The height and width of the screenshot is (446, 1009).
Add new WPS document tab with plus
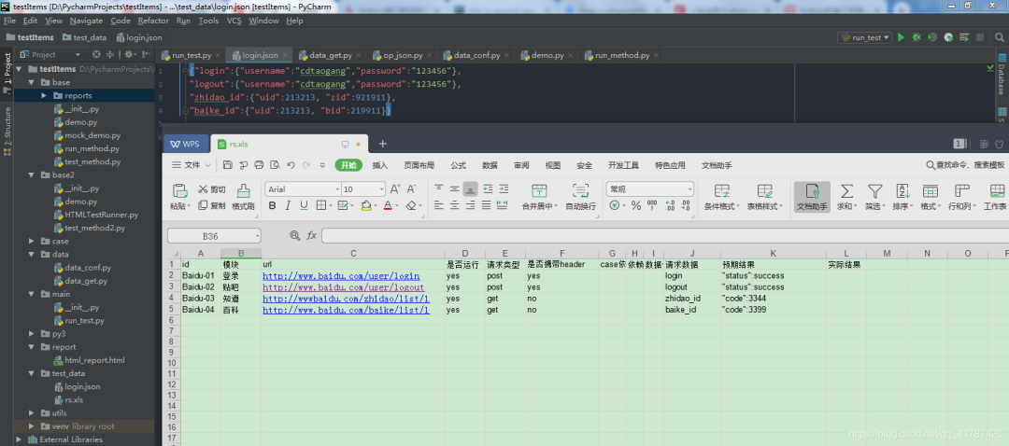(382, 144)
